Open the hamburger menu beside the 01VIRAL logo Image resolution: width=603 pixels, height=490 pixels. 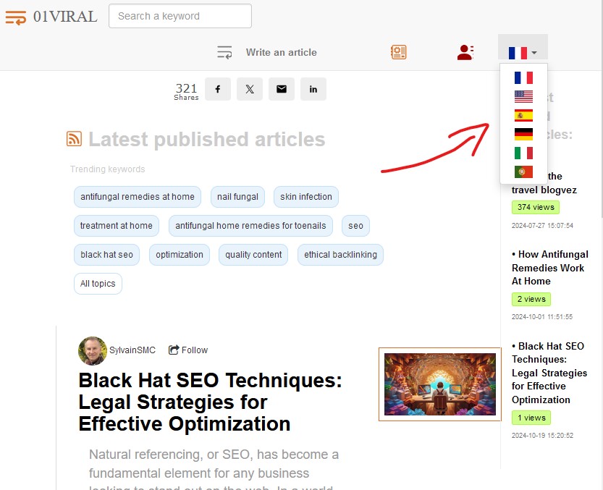(15, 17)
